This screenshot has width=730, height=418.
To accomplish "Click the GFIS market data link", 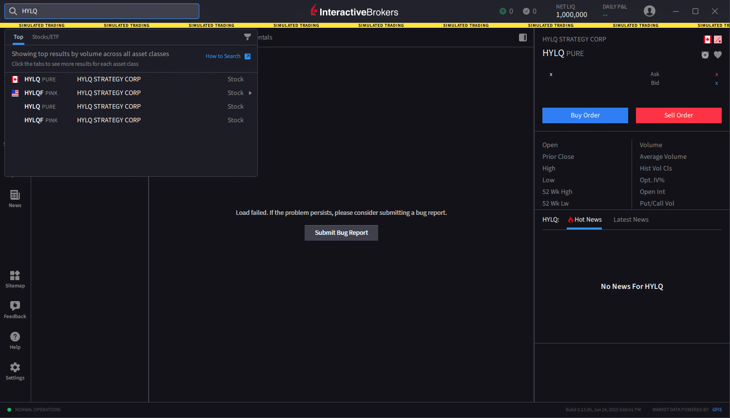I will pyautogui.click(x=717, y=410).
